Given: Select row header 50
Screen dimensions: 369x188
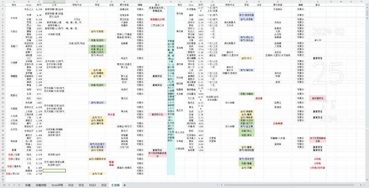Looking at the screenshot, I should pyautogui.click(x=3, y=174).
